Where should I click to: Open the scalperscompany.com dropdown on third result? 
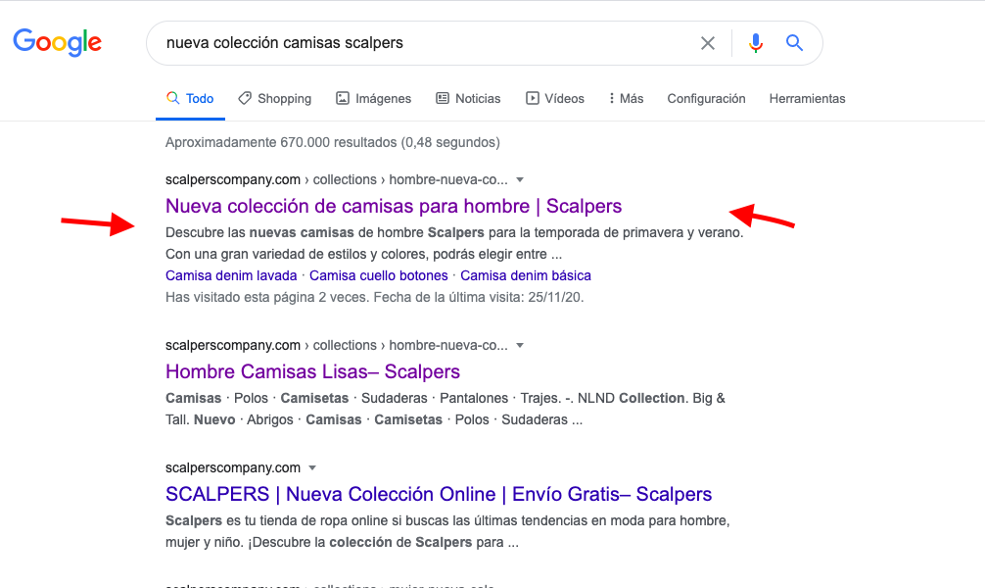pyautogui.click(x=311, y=467)
